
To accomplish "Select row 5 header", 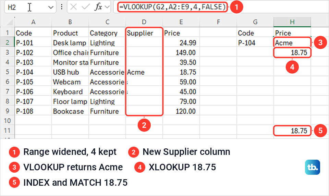I will pos(7,72).
